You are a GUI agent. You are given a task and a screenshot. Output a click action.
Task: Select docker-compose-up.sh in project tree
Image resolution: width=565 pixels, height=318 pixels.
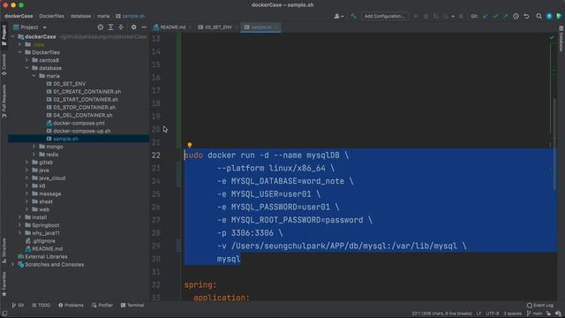pyautogui.click(x=82, y=131)
